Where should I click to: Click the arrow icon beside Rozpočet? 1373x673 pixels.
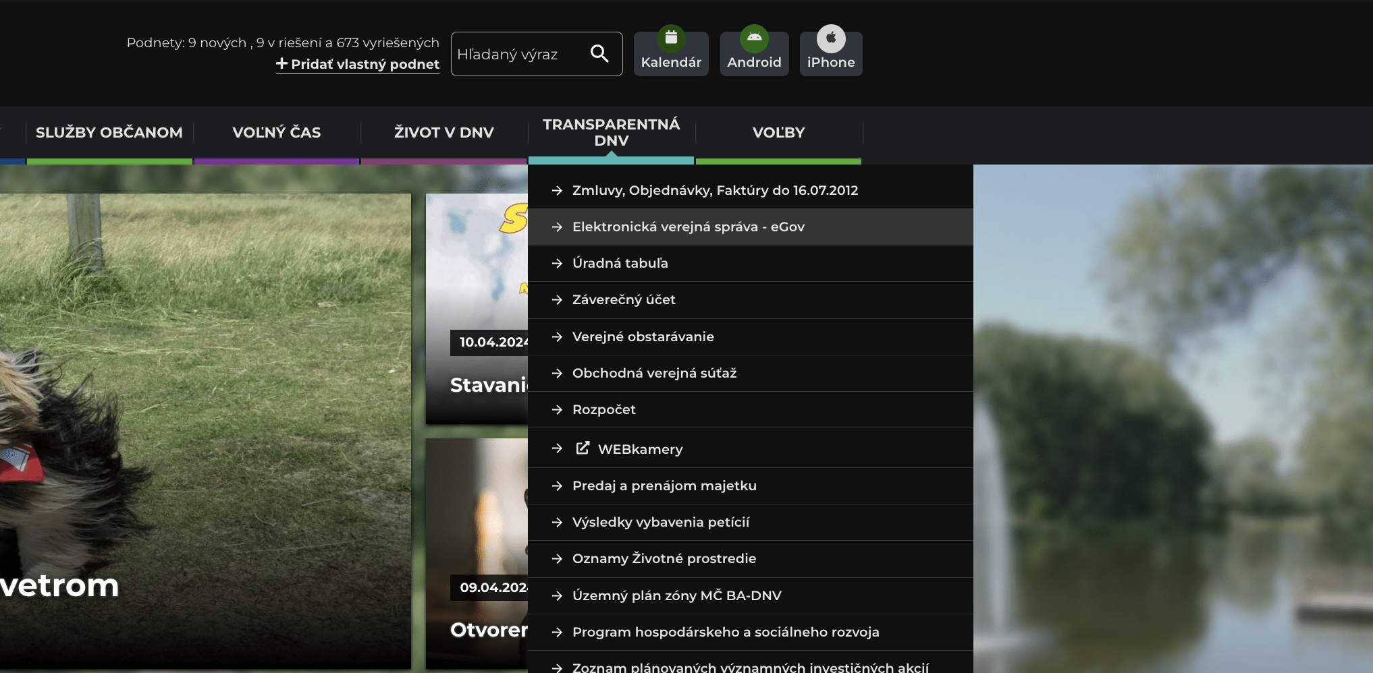tap(557, 410)
